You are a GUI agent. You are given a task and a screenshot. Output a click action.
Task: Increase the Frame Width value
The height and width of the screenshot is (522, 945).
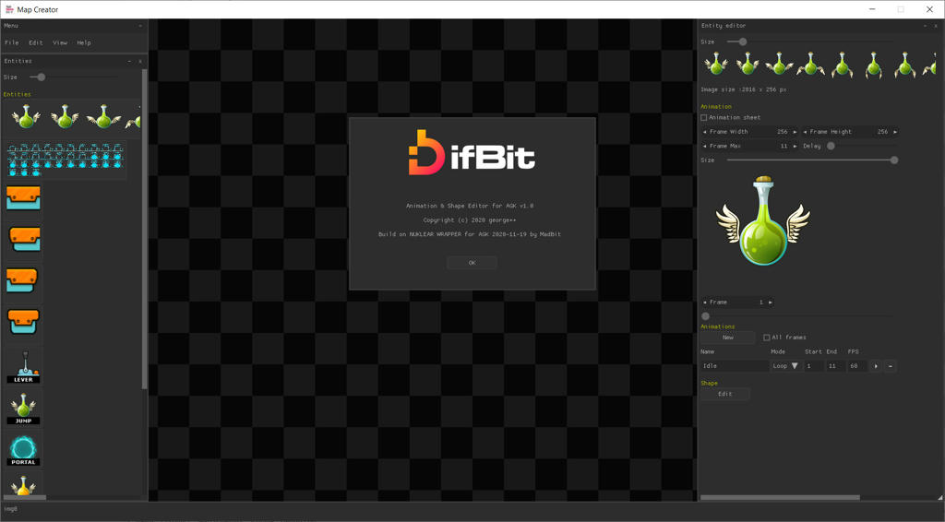(x=795, y=132)
